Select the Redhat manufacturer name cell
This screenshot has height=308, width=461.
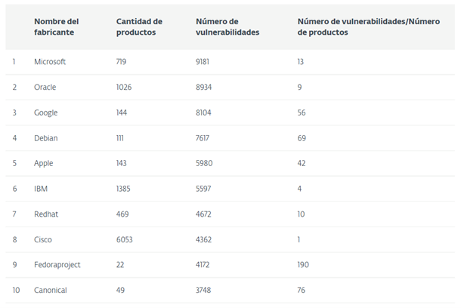(46, 214)
